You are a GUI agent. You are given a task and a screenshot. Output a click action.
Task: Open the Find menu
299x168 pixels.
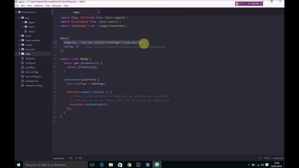click(48, 6)
